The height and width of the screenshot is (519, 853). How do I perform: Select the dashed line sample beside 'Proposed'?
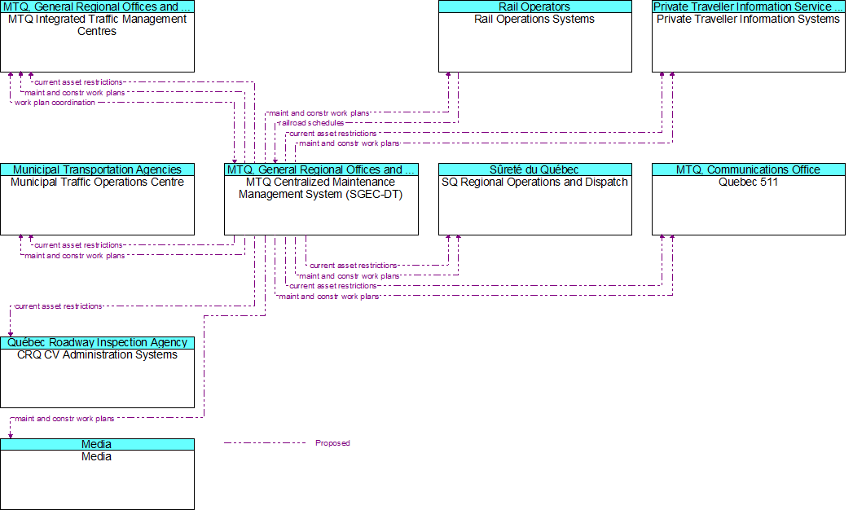265,443
